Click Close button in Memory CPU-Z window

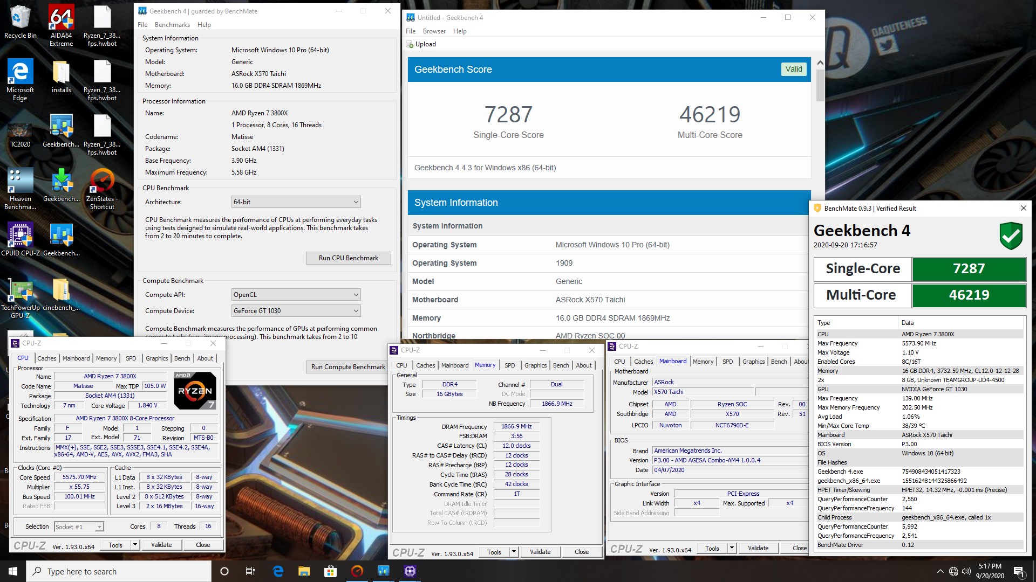point(582,552)
